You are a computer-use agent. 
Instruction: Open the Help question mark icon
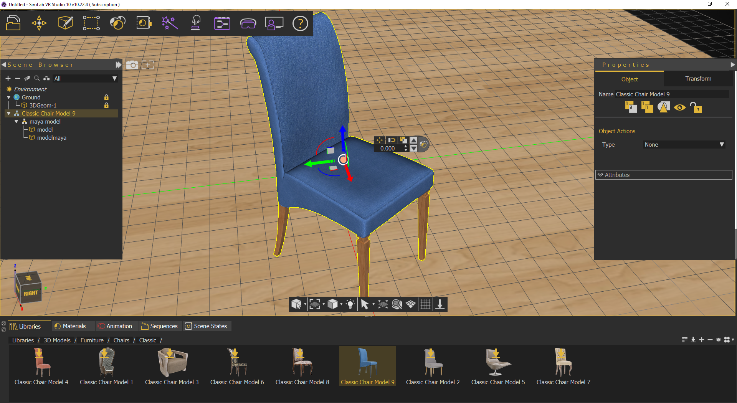pos(300,23)
